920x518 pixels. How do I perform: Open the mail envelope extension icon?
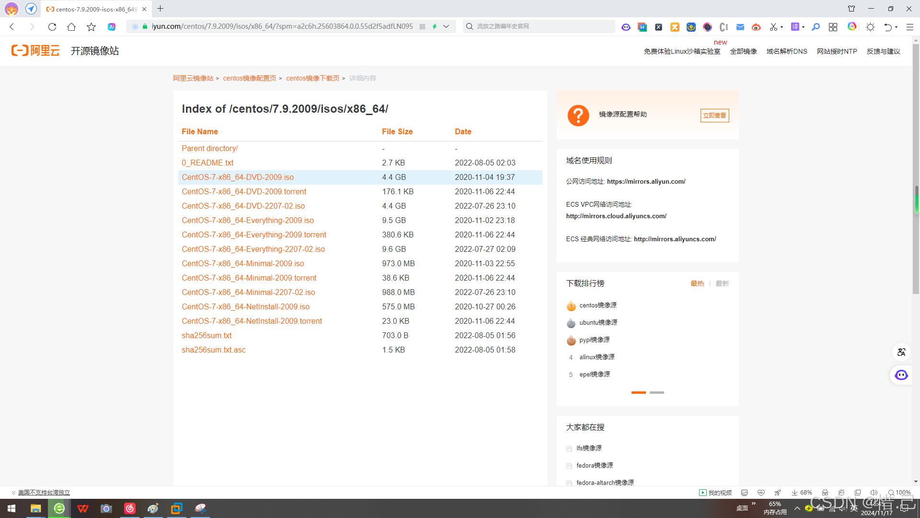740,27
